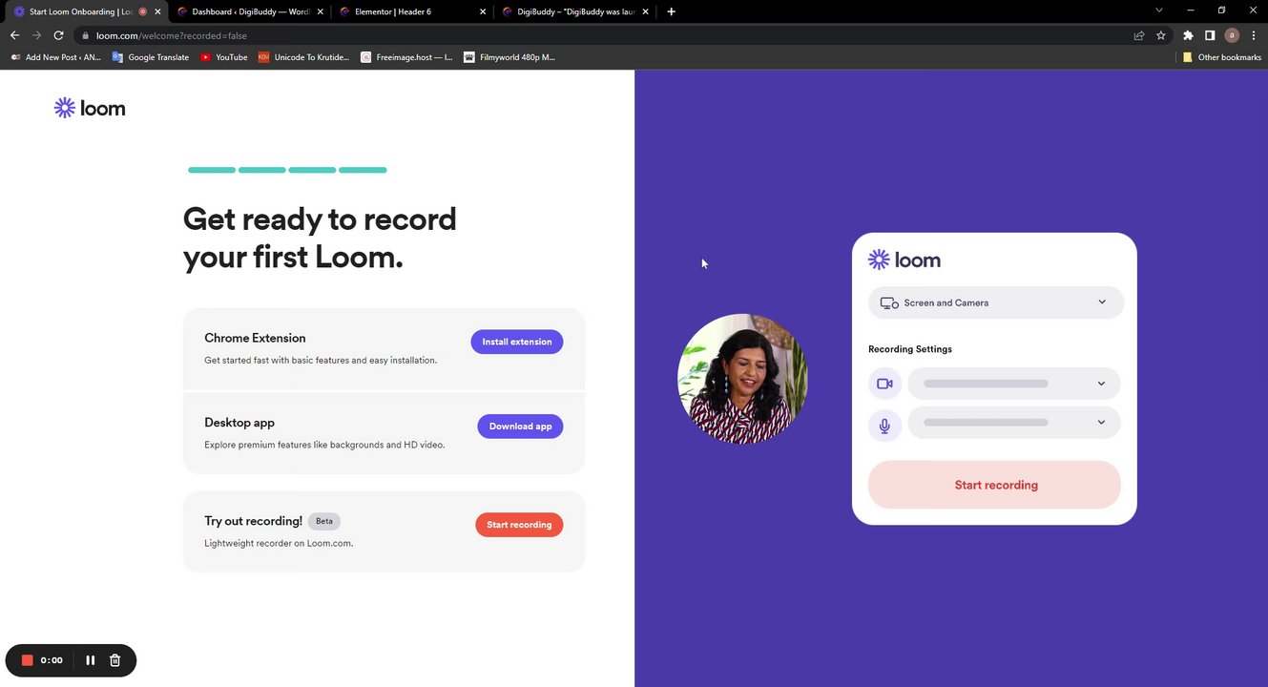
Task: Open the Filmyworld 480p bookmark
Action: [509, 57]
